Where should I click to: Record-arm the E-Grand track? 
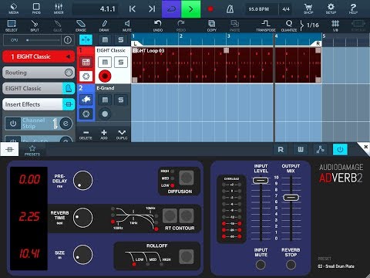pyautogui.click(x=105, y=114)
